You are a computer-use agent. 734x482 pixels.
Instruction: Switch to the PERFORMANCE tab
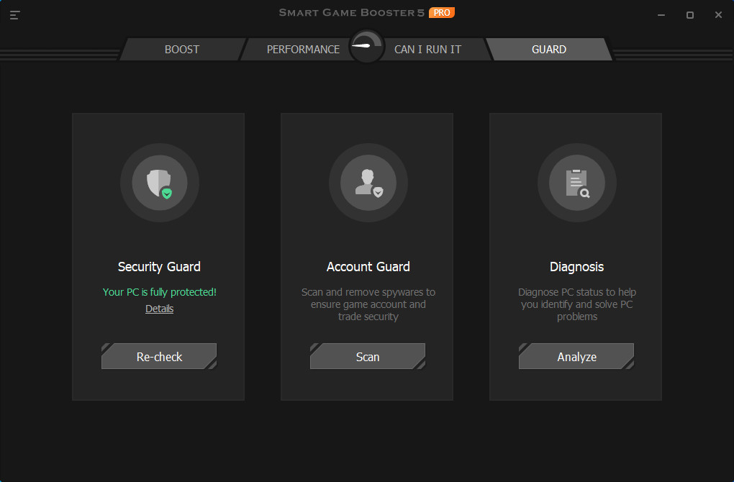303,49
